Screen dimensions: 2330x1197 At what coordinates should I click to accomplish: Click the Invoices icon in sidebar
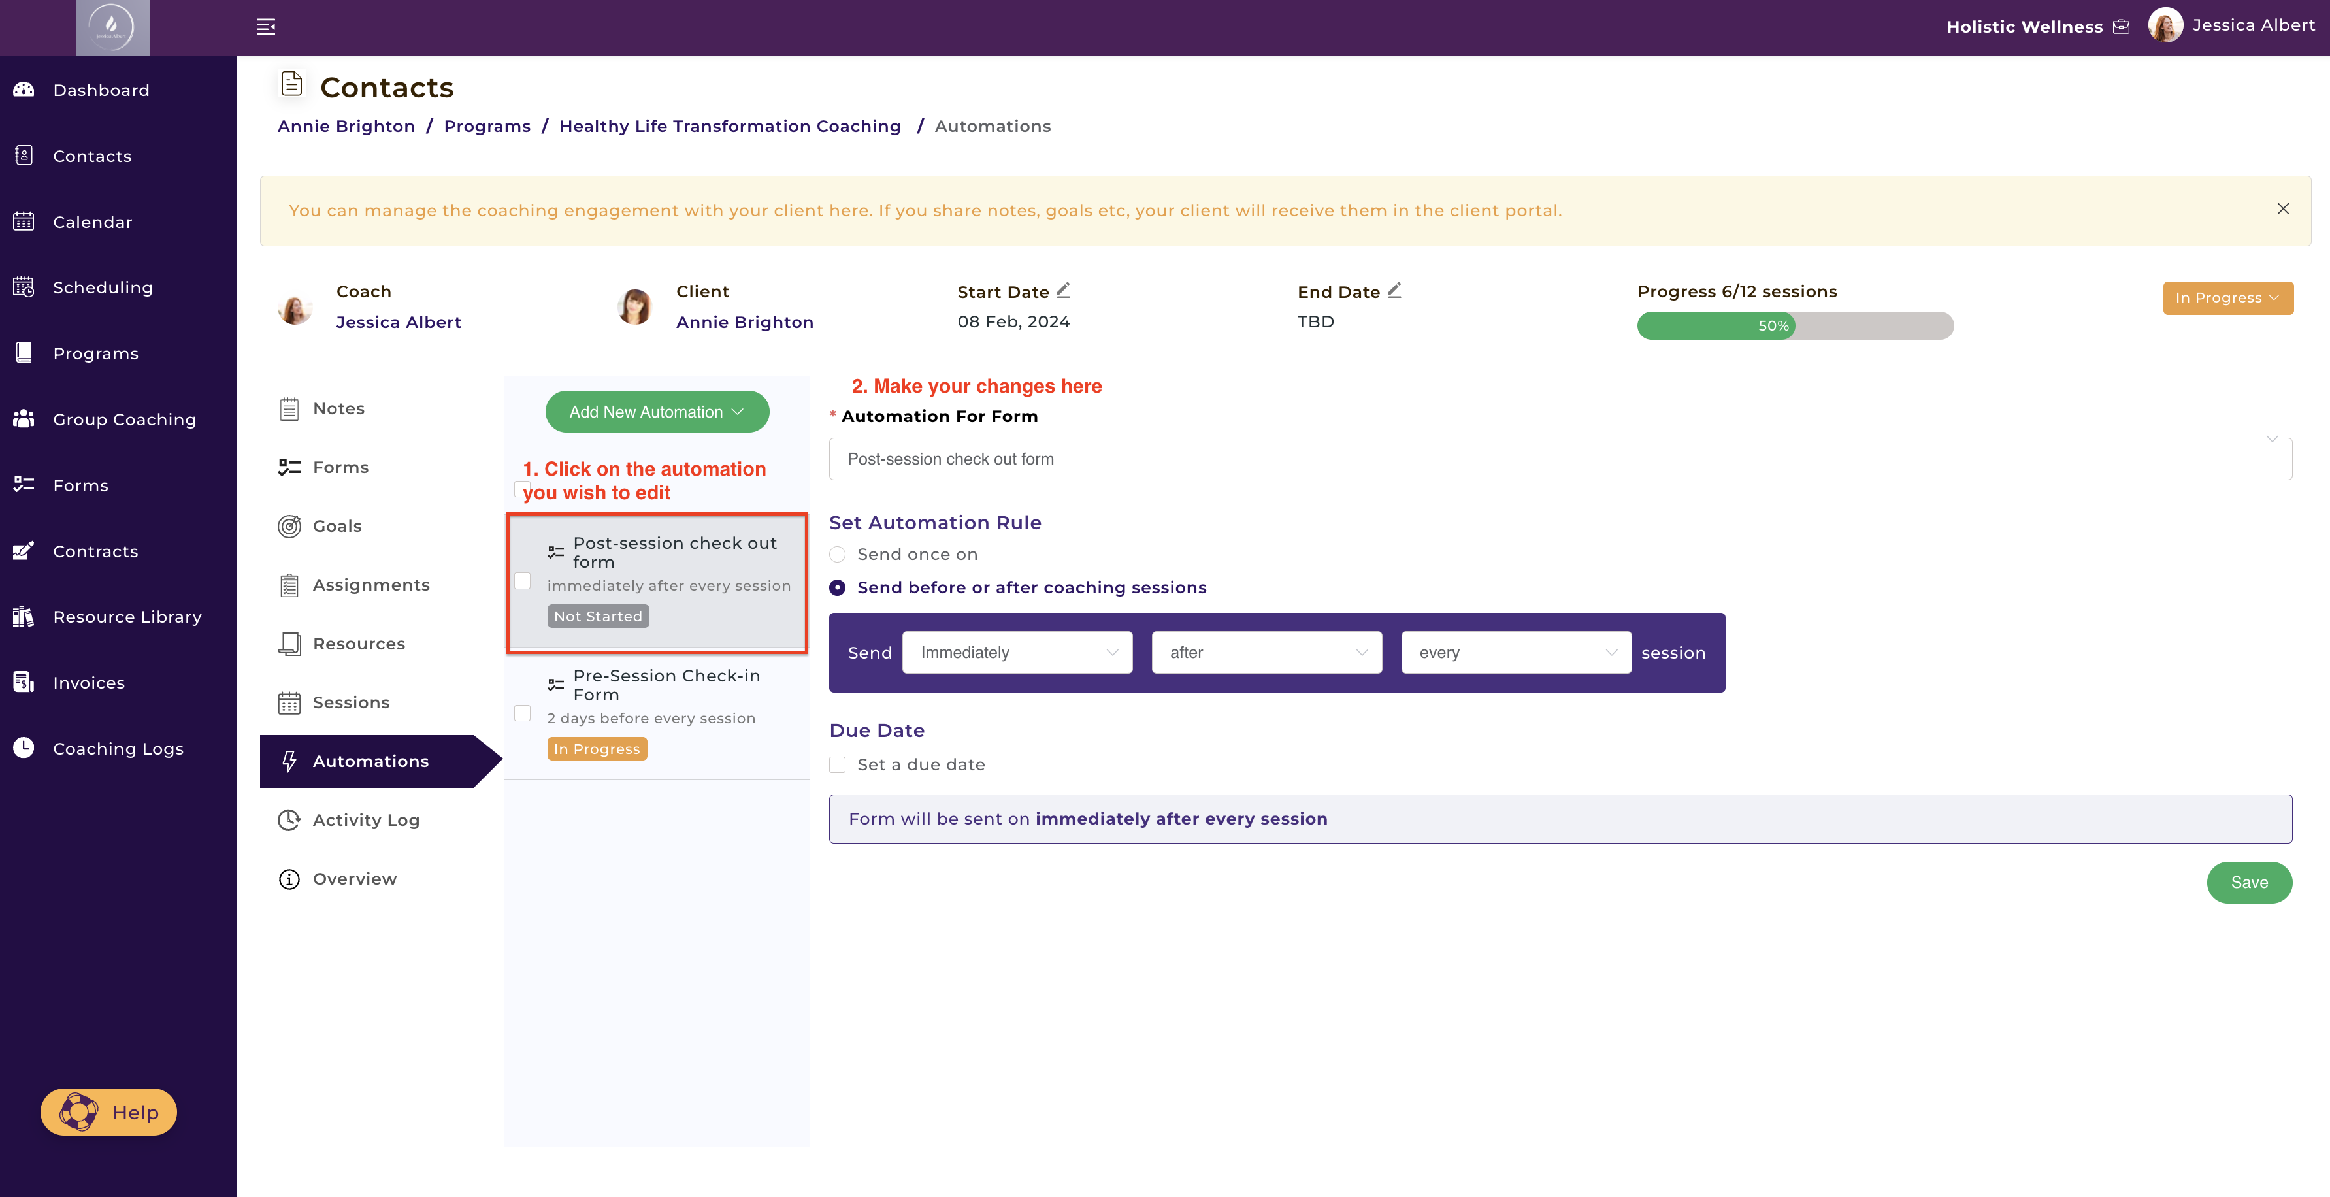pos(24,682)
